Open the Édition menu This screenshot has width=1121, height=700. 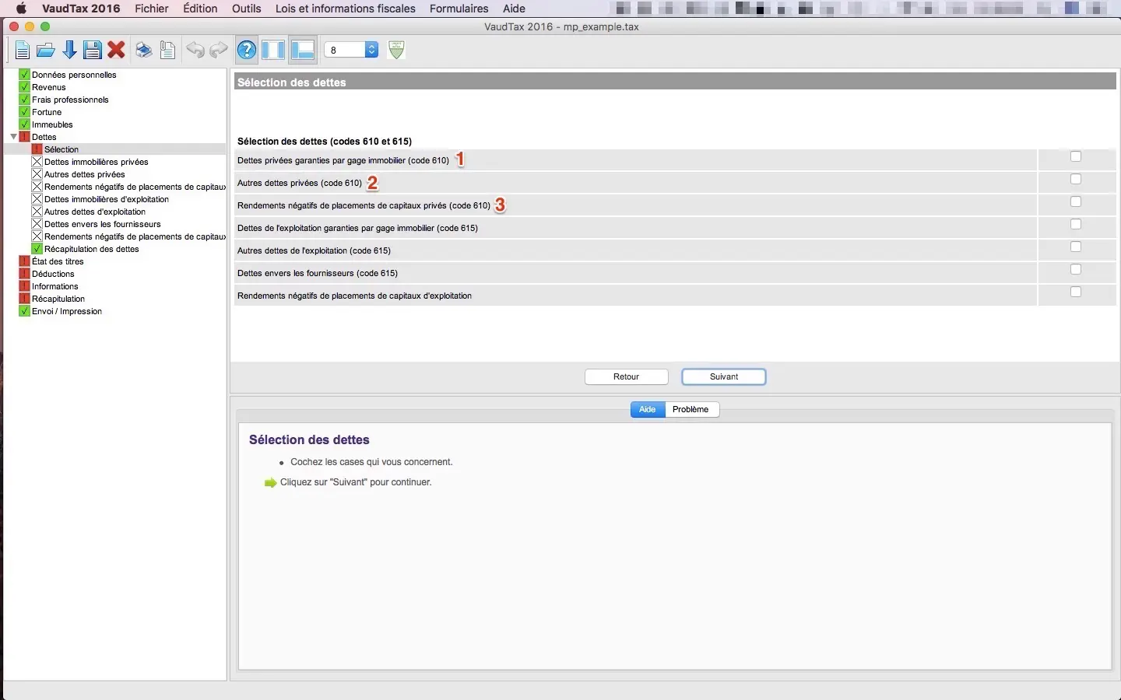(x=200, y=9)
